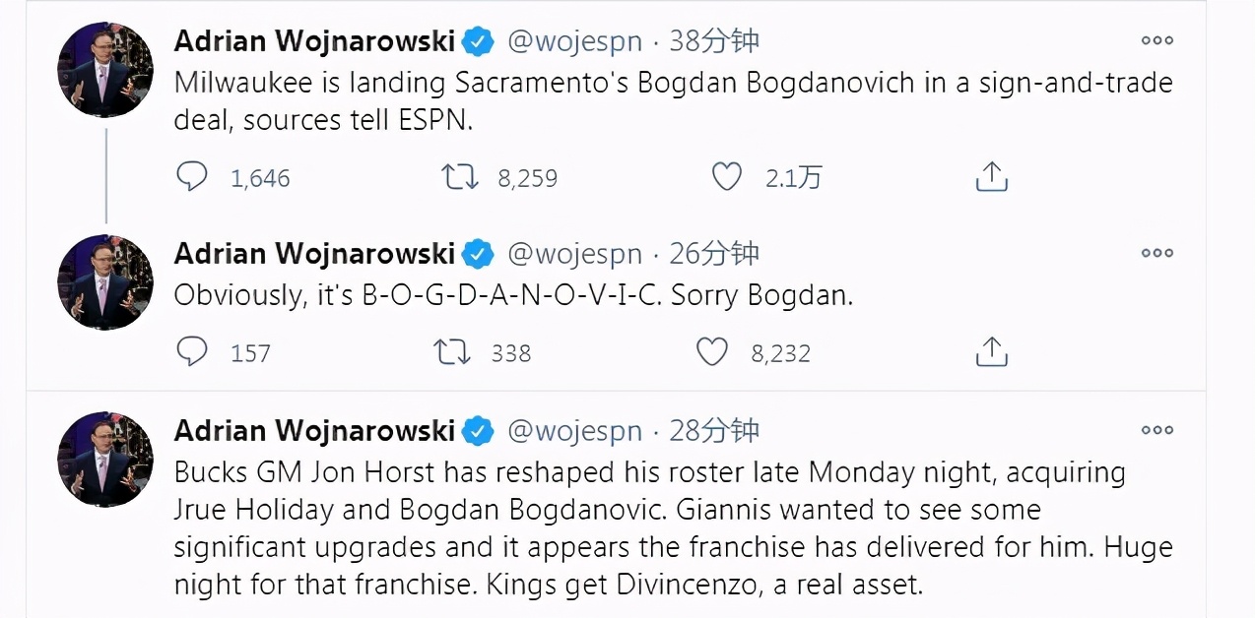1255x618 pixels.
Task: Open the 28分钟 timestamp link
Action: pos(714,431)
